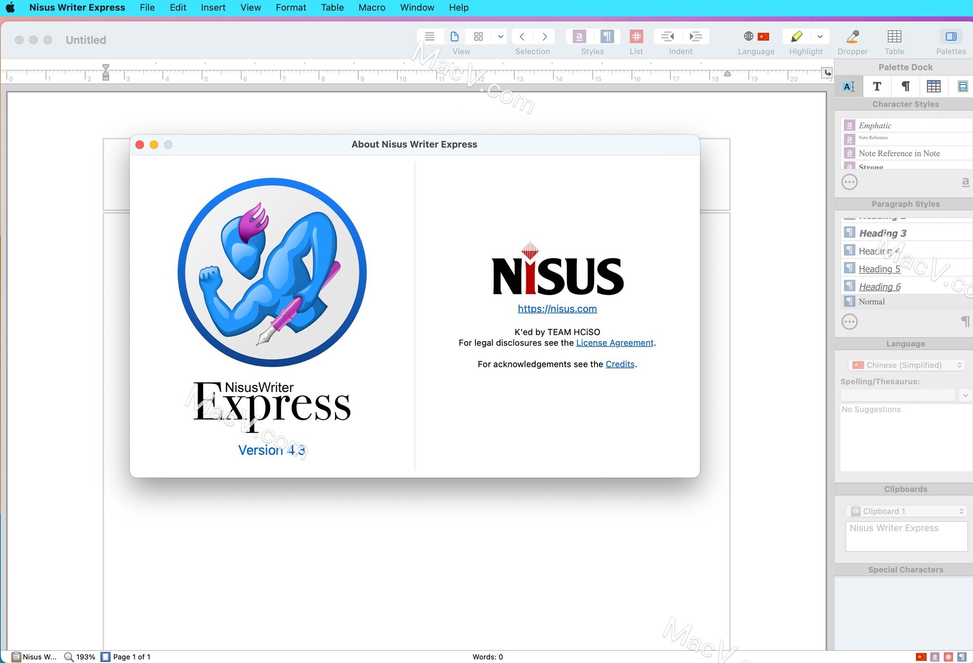Apply the Heading 6 paragraph style
The width and height of the screenshot is (973, 663).
point(906,286)
